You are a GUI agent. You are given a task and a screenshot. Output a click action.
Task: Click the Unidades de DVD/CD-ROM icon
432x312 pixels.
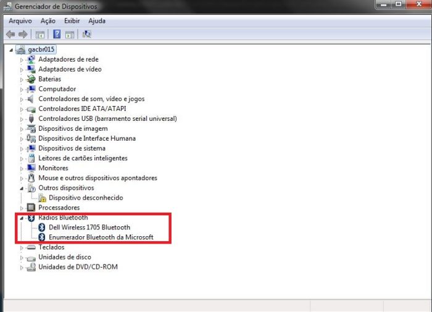[31, 267]
